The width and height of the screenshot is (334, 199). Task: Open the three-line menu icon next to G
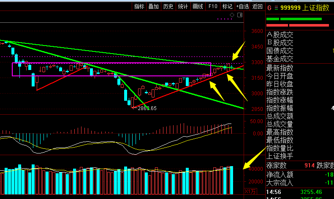point(276,8)
